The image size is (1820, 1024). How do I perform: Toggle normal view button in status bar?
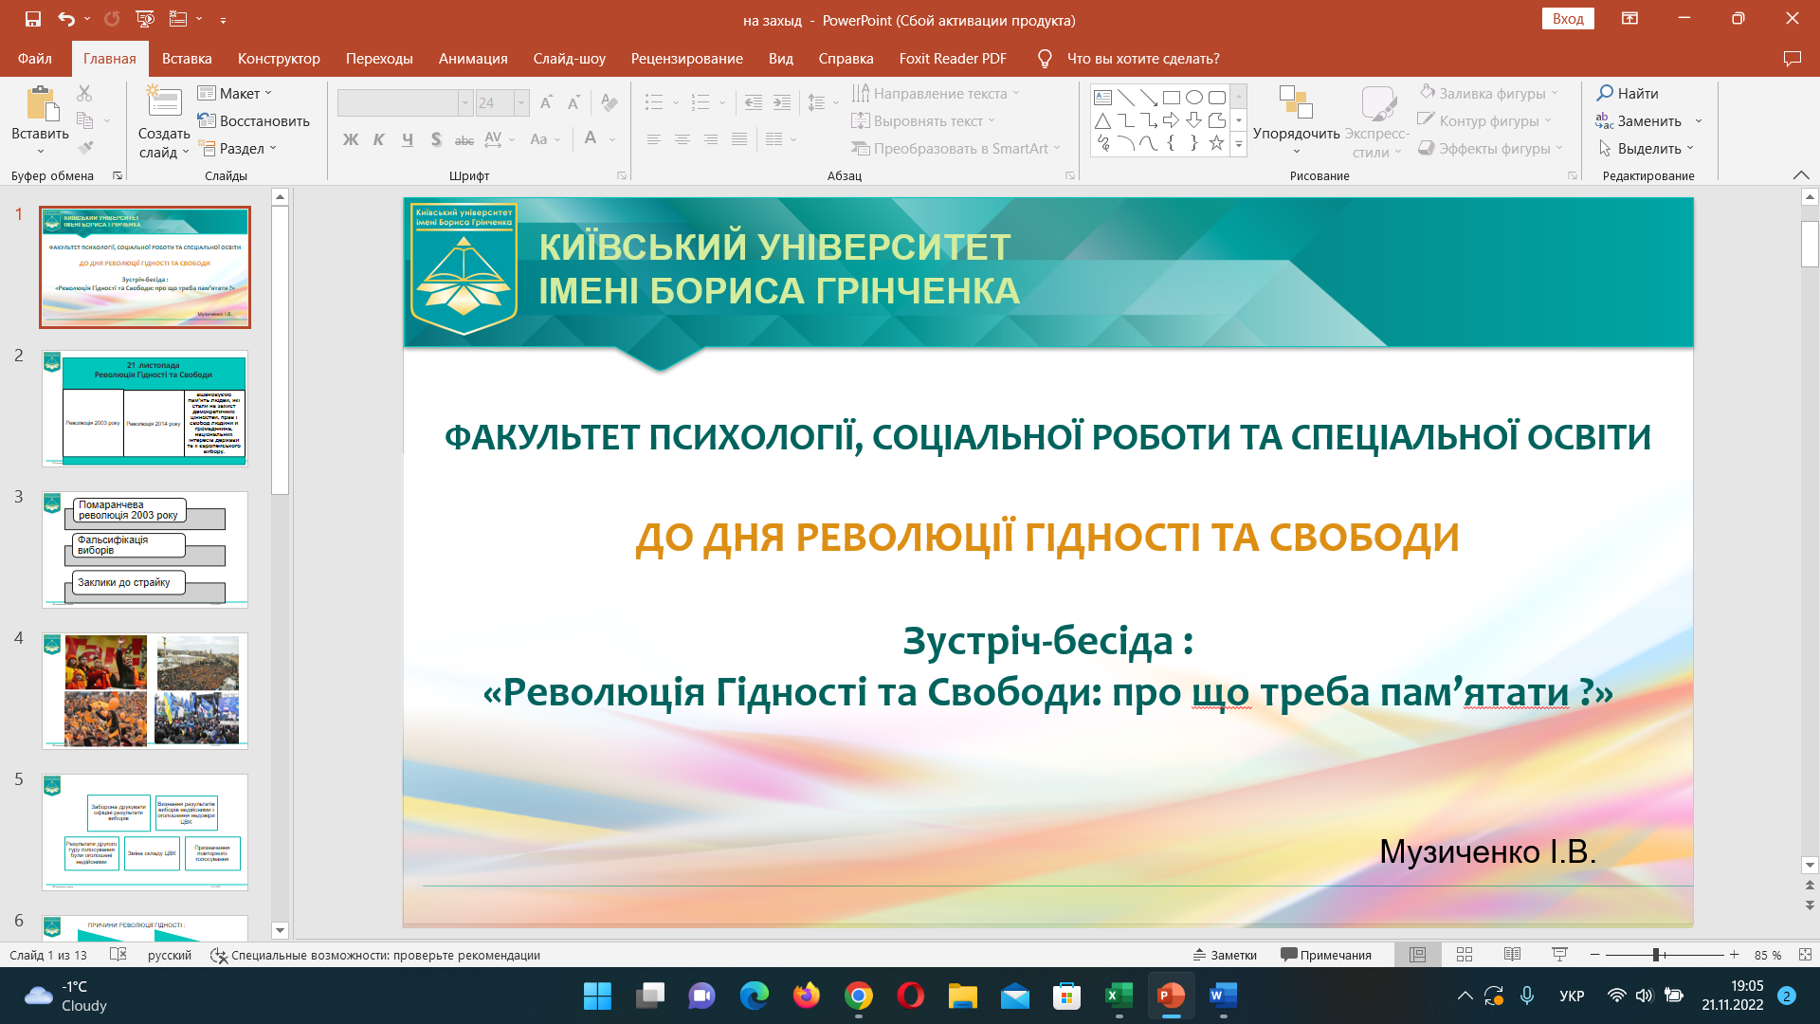pyautogui.click(x=1417, y=955)
